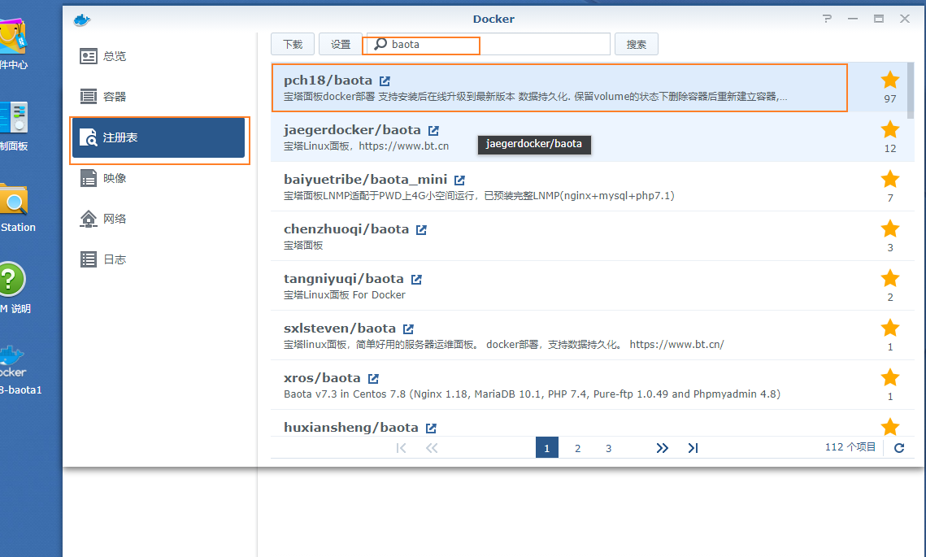
Task: Open external link icon beside jaegerdocker/baota
Action: (x=433, y=130)
